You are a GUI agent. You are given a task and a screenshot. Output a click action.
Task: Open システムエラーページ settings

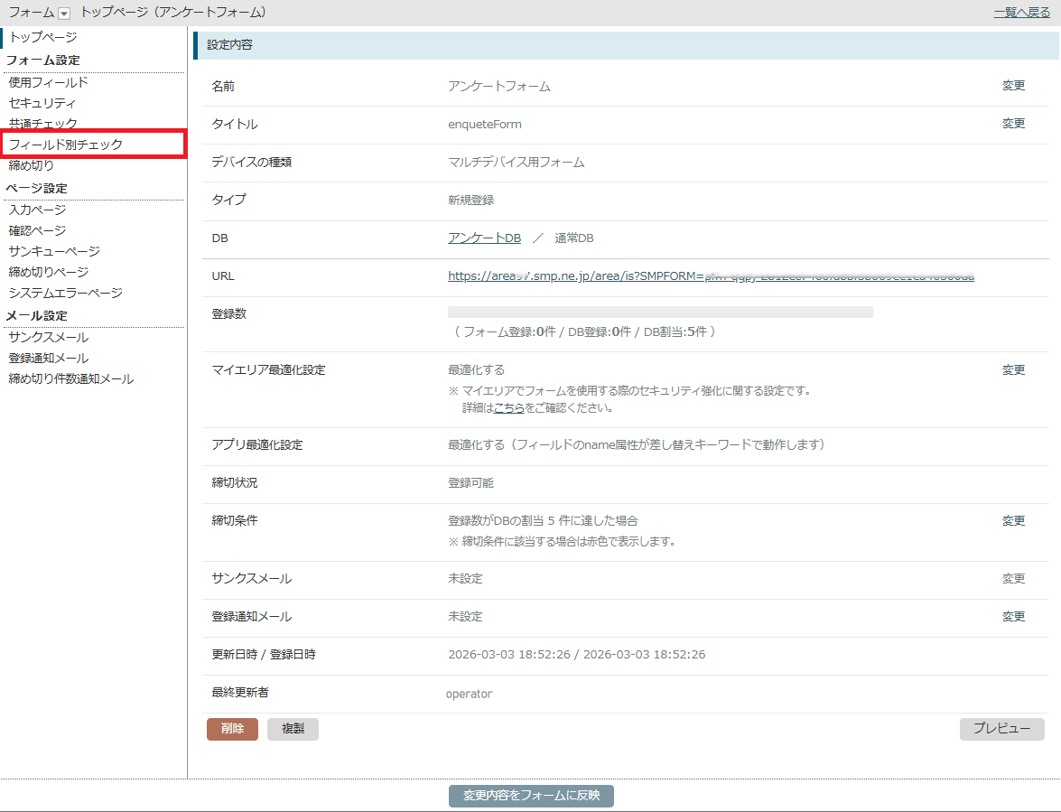pos(65,293)
